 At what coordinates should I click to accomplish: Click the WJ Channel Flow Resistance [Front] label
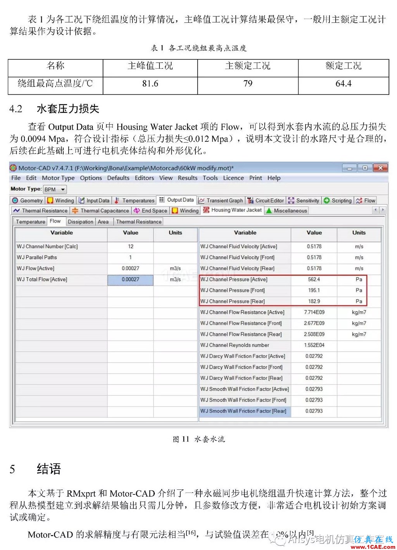tap(241, 323)
